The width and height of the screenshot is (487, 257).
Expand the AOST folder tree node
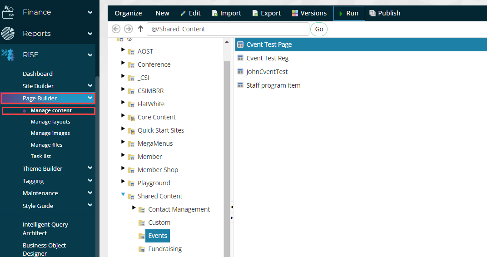123,49
